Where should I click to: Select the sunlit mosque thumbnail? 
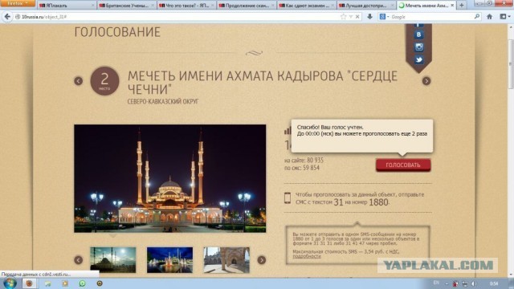112,260
